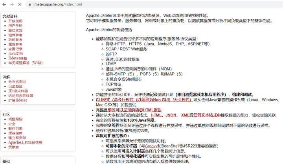
Task: Open the 访问日志采样器 link
Action: [20, 96]
